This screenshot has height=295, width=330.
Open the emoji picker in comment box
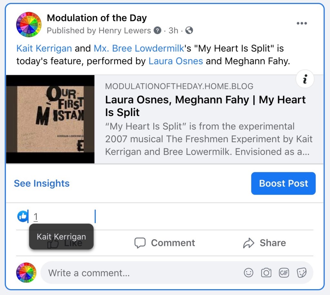pos(248,273)
